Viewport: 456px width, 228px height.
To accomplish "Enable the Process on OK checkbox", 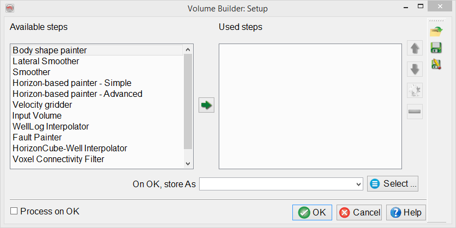I will click(x=14, y=211).
